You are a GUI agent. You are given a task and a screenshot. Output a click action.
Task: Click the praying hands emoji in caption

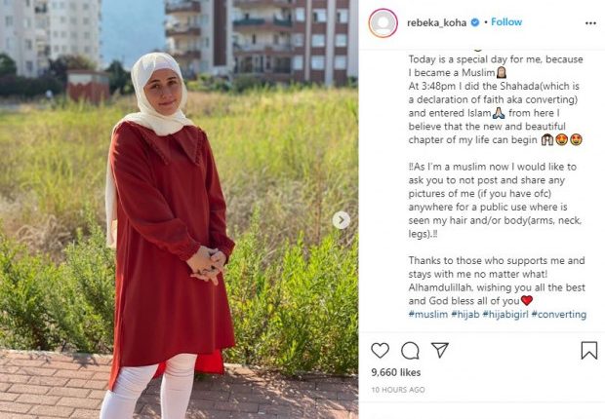[499, 113]
